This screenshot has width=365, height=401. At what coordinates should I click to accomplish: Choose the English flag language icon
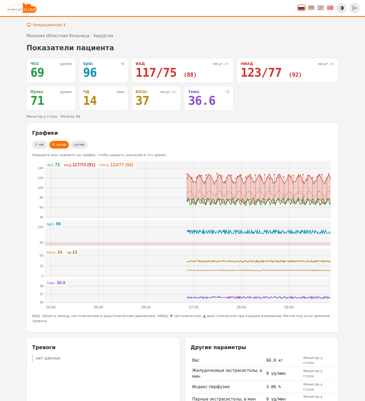point(321,8)
